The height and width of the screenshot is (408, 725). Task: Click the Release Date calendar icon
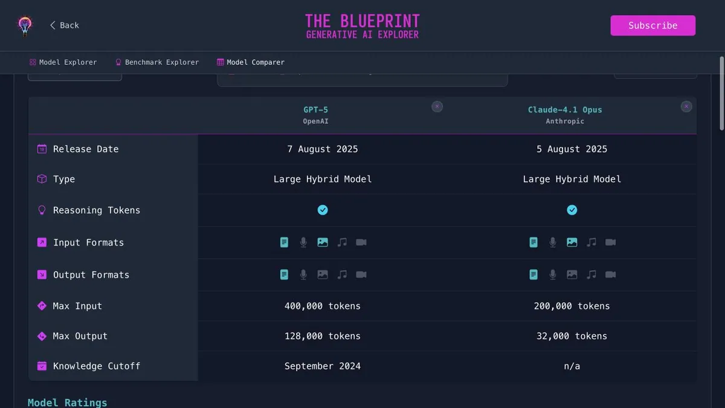point(42,149)
